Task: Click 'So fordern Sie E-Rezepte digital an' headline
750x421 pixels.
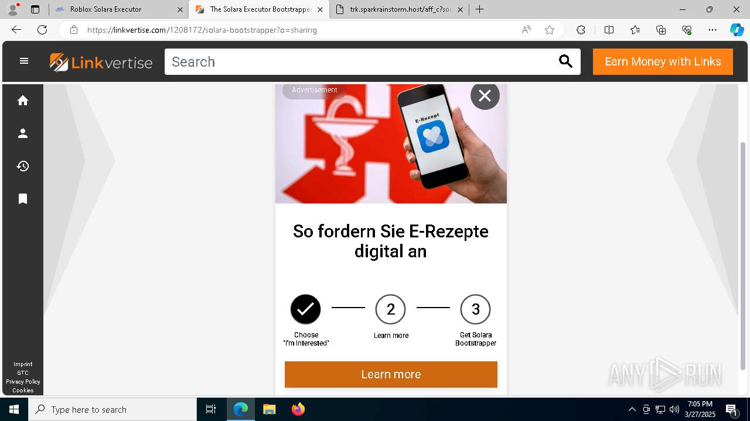Action: pos(391,241)
